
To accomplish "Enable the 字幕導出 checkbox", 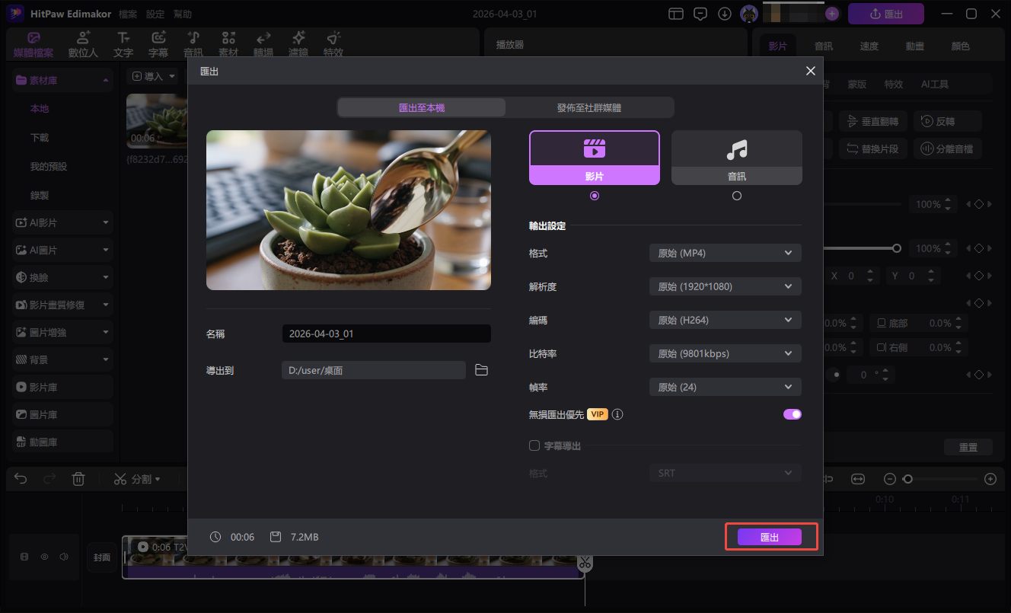I will coord(534,445).
